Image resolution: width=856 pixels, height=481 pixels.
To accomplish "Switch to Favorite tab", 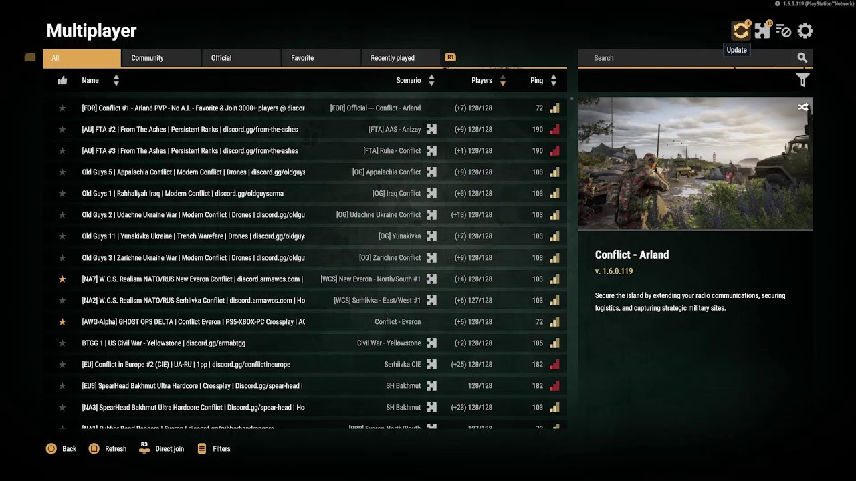I will (320, 58).
